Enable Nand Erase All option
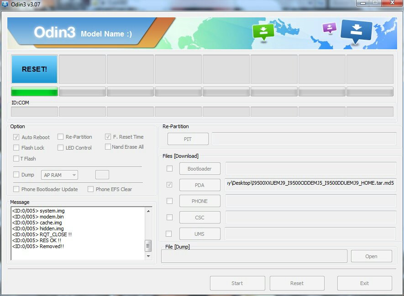 coord(108,147)
